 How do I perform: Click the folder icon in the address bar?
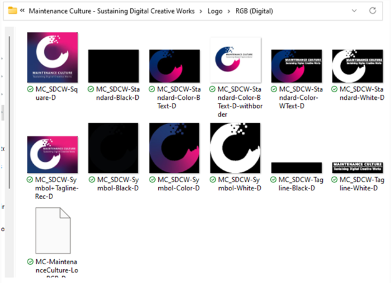click(x=12, y=11)
